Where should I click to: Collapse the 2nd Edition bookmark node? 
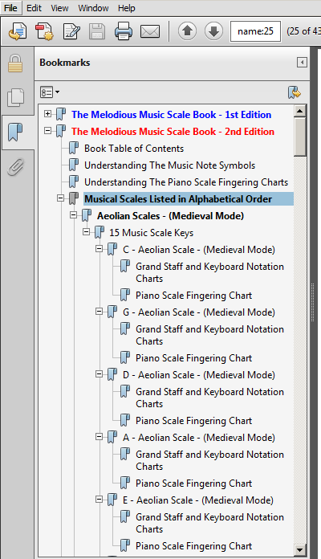pos(47,130)
